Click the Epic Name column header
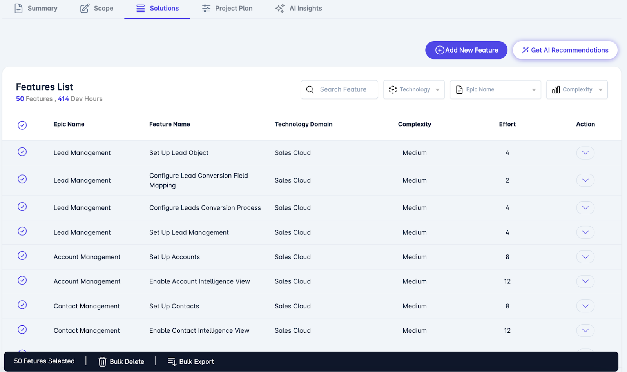This screenshot has width=627, height=372. coord(69,124)
